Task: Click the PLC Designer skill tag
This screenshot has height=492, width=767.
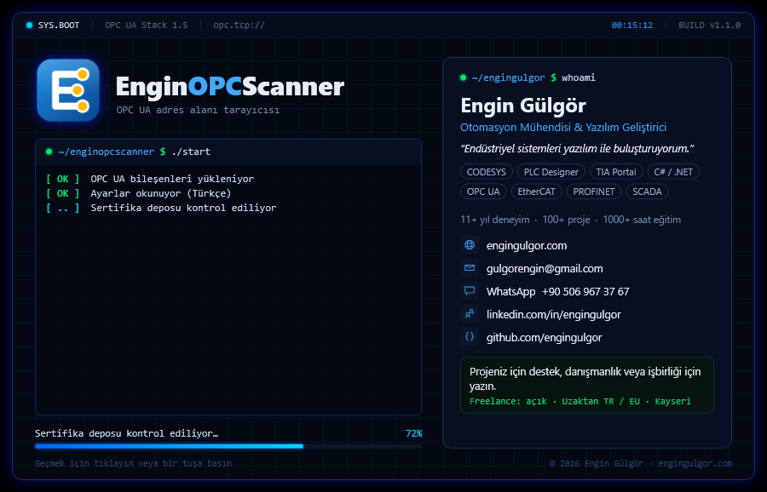Action: (x=551, y=171)
